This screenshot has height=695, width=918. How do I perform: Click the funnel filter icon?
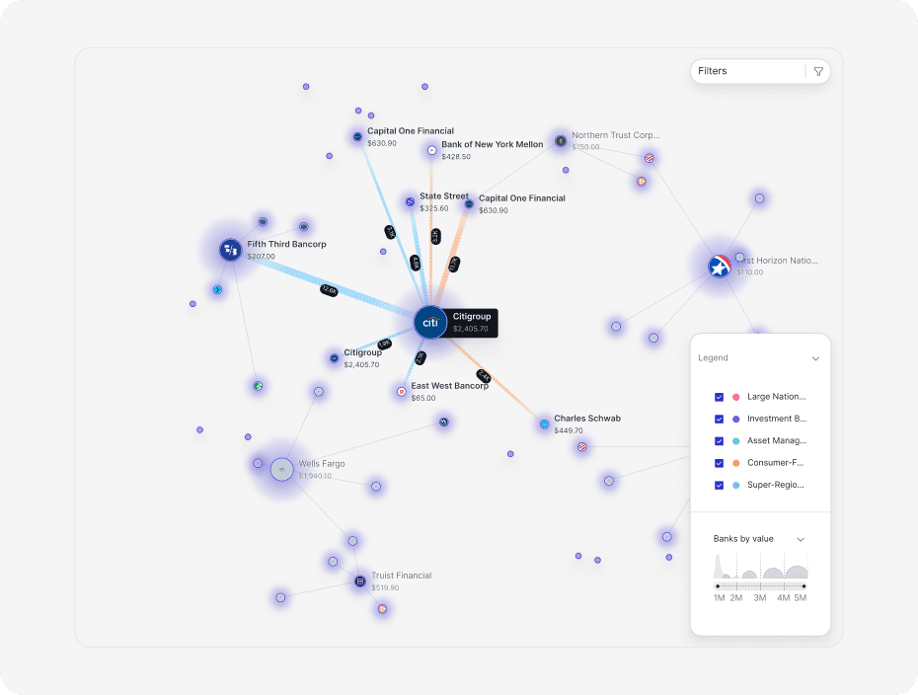pos(818,71)
